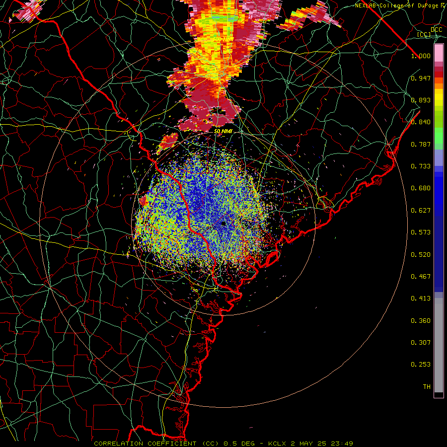Viewport: 447px width, 447px height.
Task: Click the 0.573 color scale label
Action: click(421, 232)
